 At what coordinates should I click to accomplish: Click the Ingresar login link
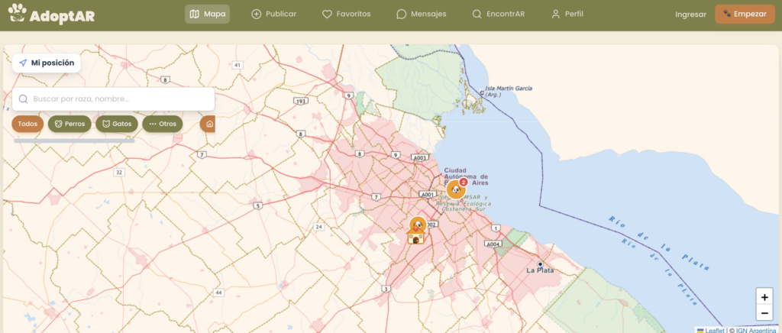(690, 15)
